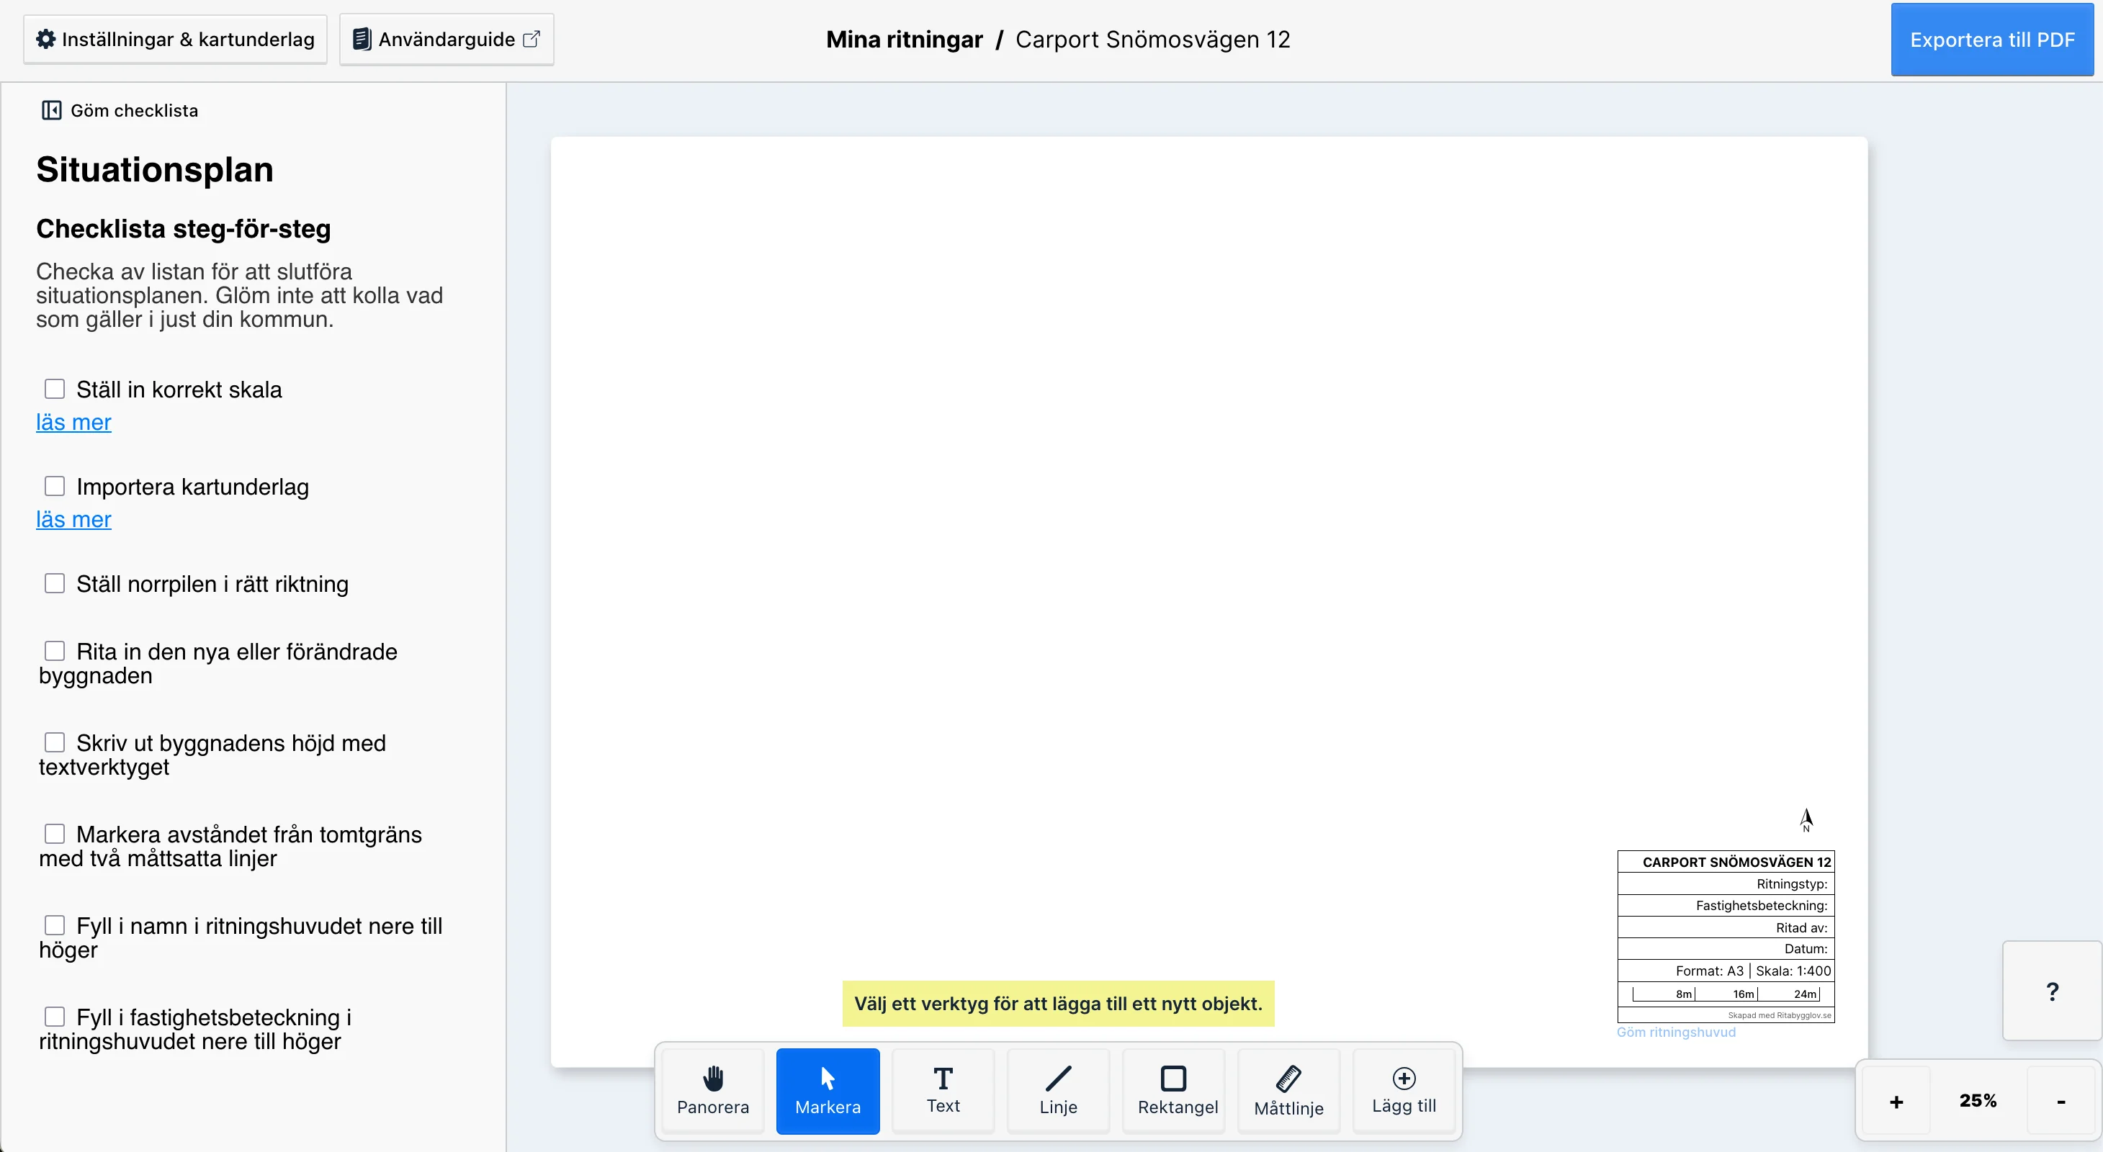
Task: Open läs mer under Ställ in korrekt skala
Action: [x=73, y=422]
